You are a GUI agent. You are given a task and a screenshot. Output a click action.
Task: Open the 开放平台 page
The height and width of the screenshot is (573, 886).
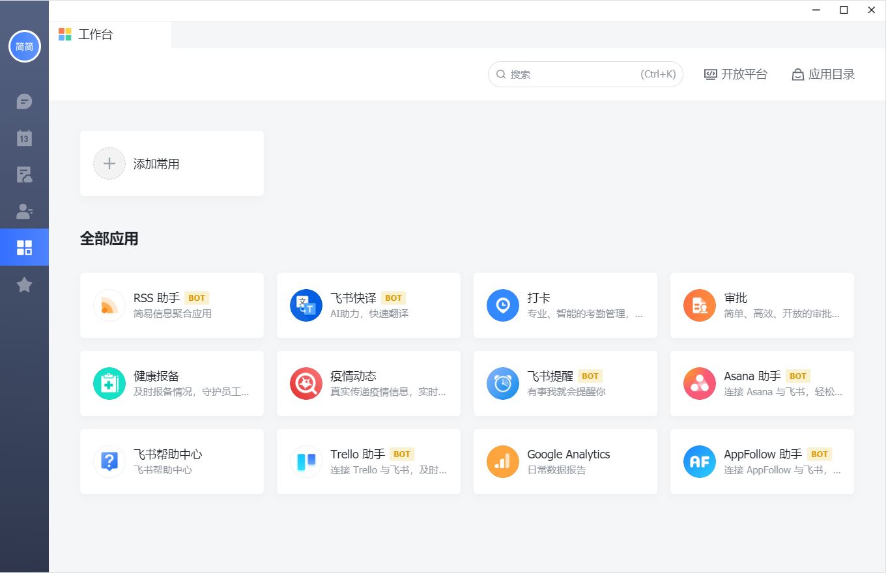point(736,74)
